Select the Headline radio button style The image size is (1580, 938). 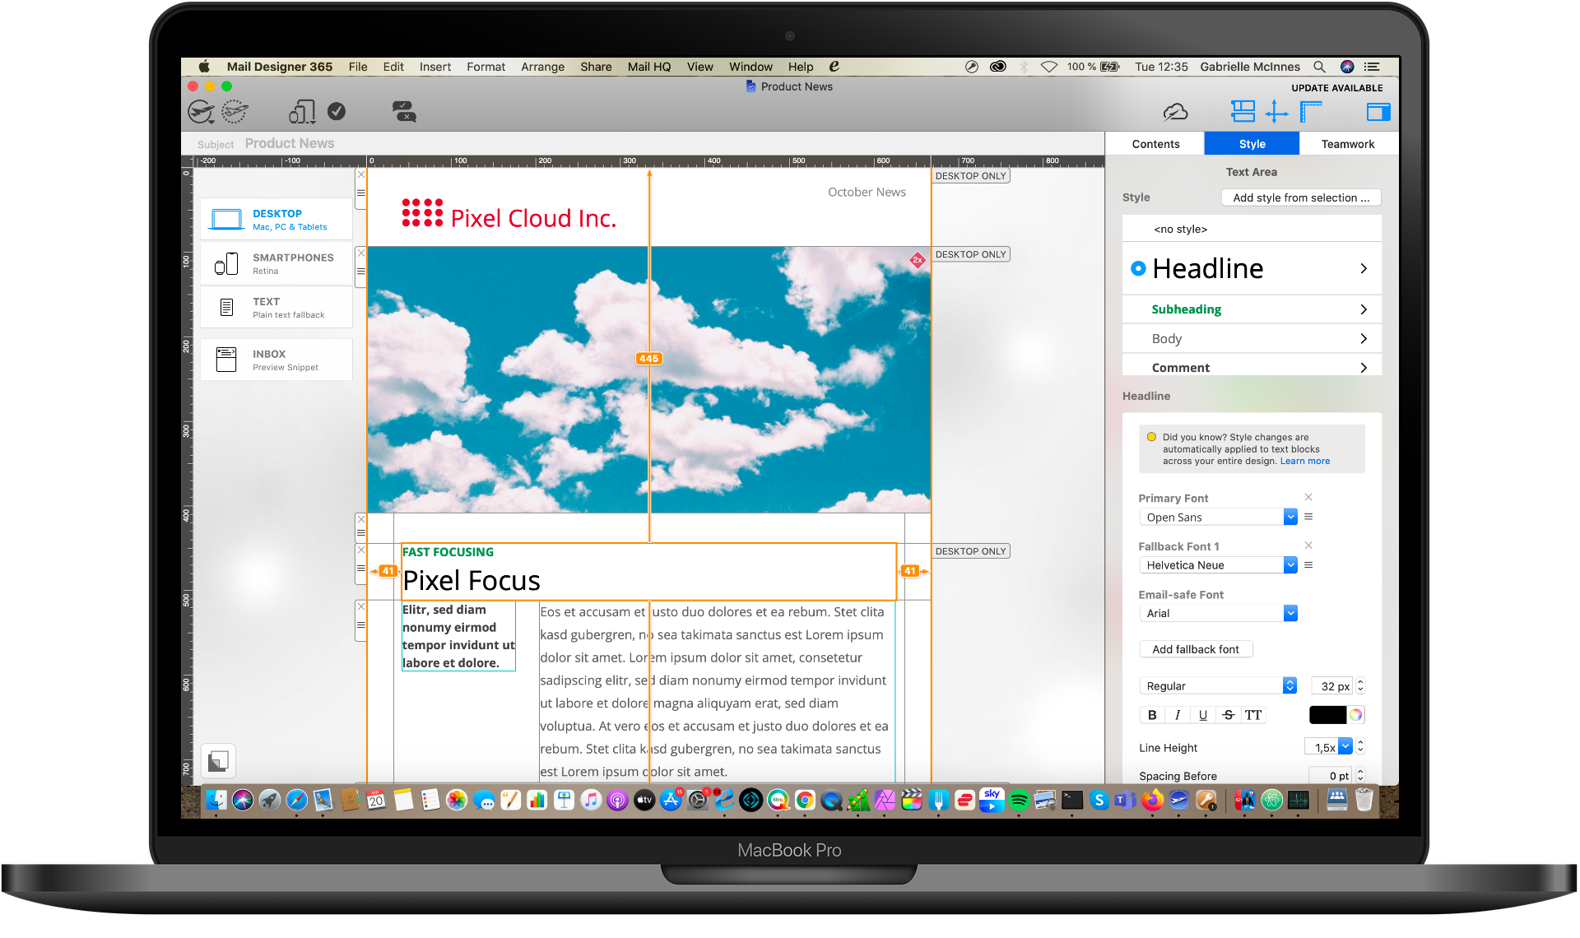[x=1138, y=267]
